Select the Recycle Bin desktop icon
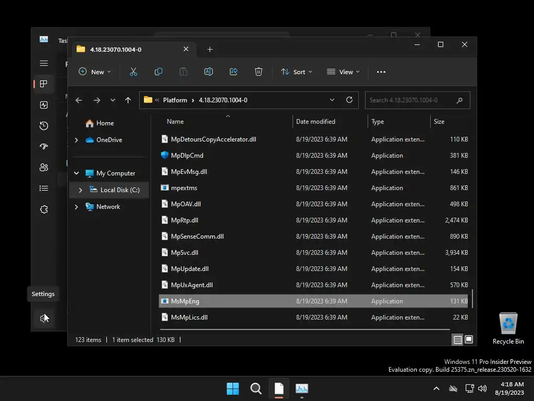Screen dimensions: 534x401 [508, 328]
